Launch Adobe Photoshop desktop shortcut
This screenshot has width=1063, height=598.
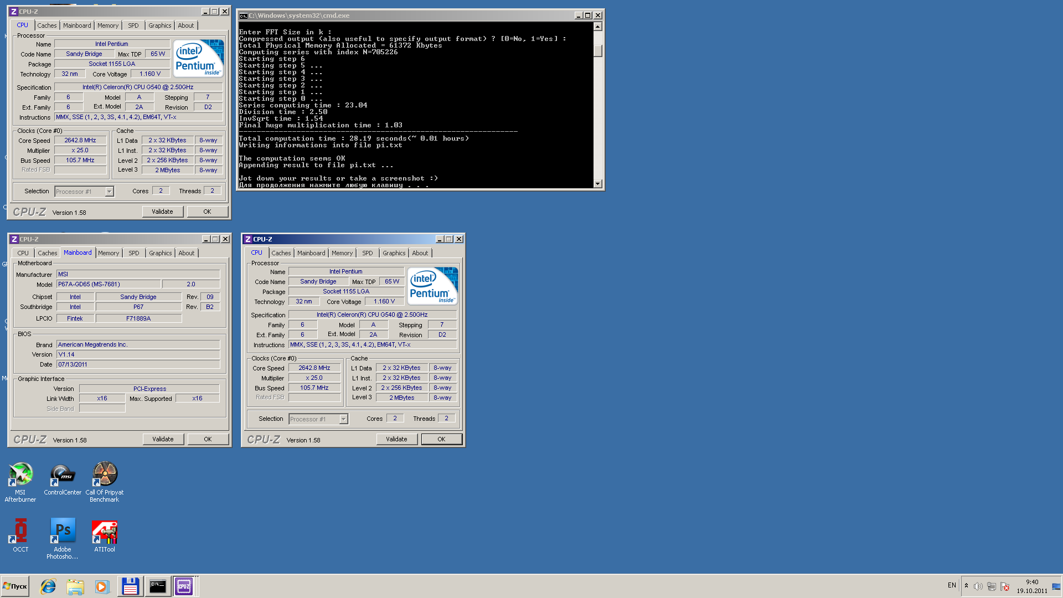[63, 538]
